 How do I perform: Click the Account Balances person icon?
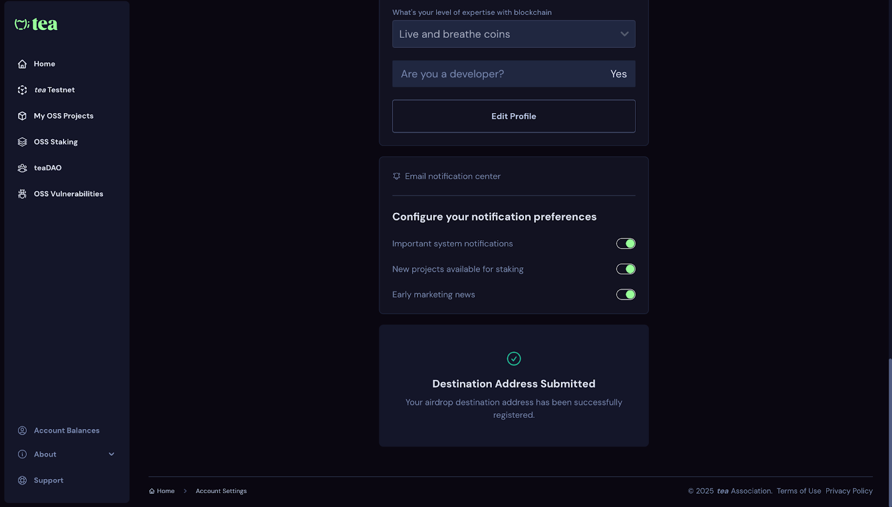tap(22, 430)
